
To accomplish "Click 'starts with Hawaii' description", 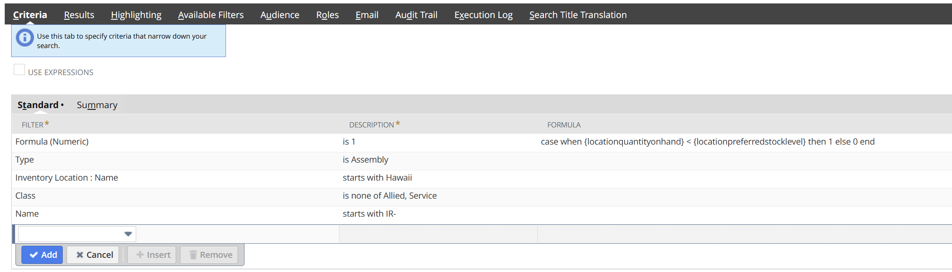I will point(377,178).
